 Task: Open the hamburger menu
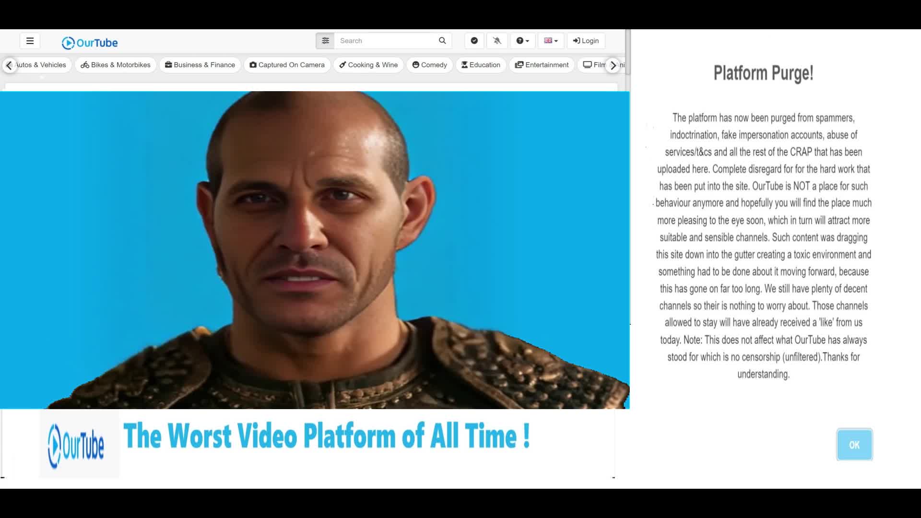(x=30, y=41)
